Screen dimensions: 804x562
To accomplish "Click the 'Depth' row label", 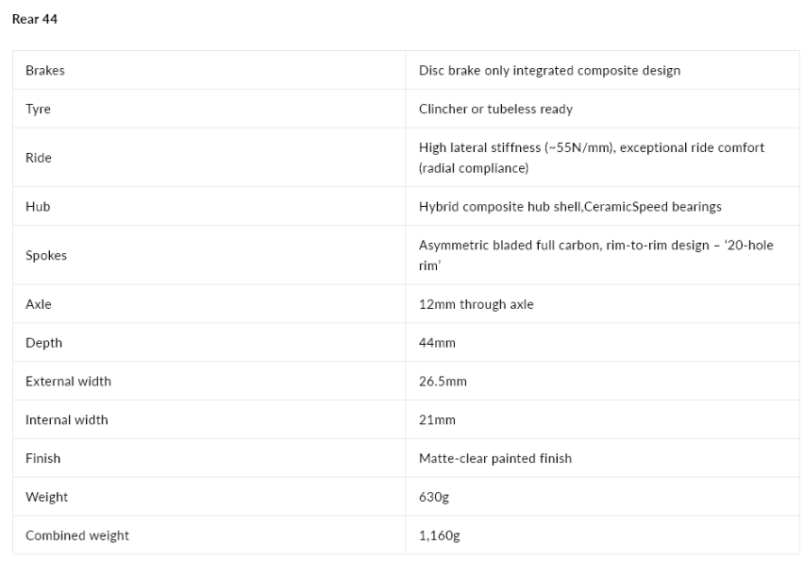I will click(43, 343).
